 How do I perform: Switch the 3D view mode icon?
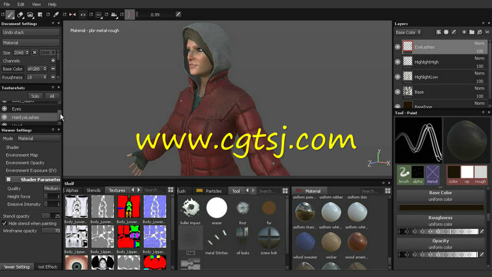[x=98, y=14]
